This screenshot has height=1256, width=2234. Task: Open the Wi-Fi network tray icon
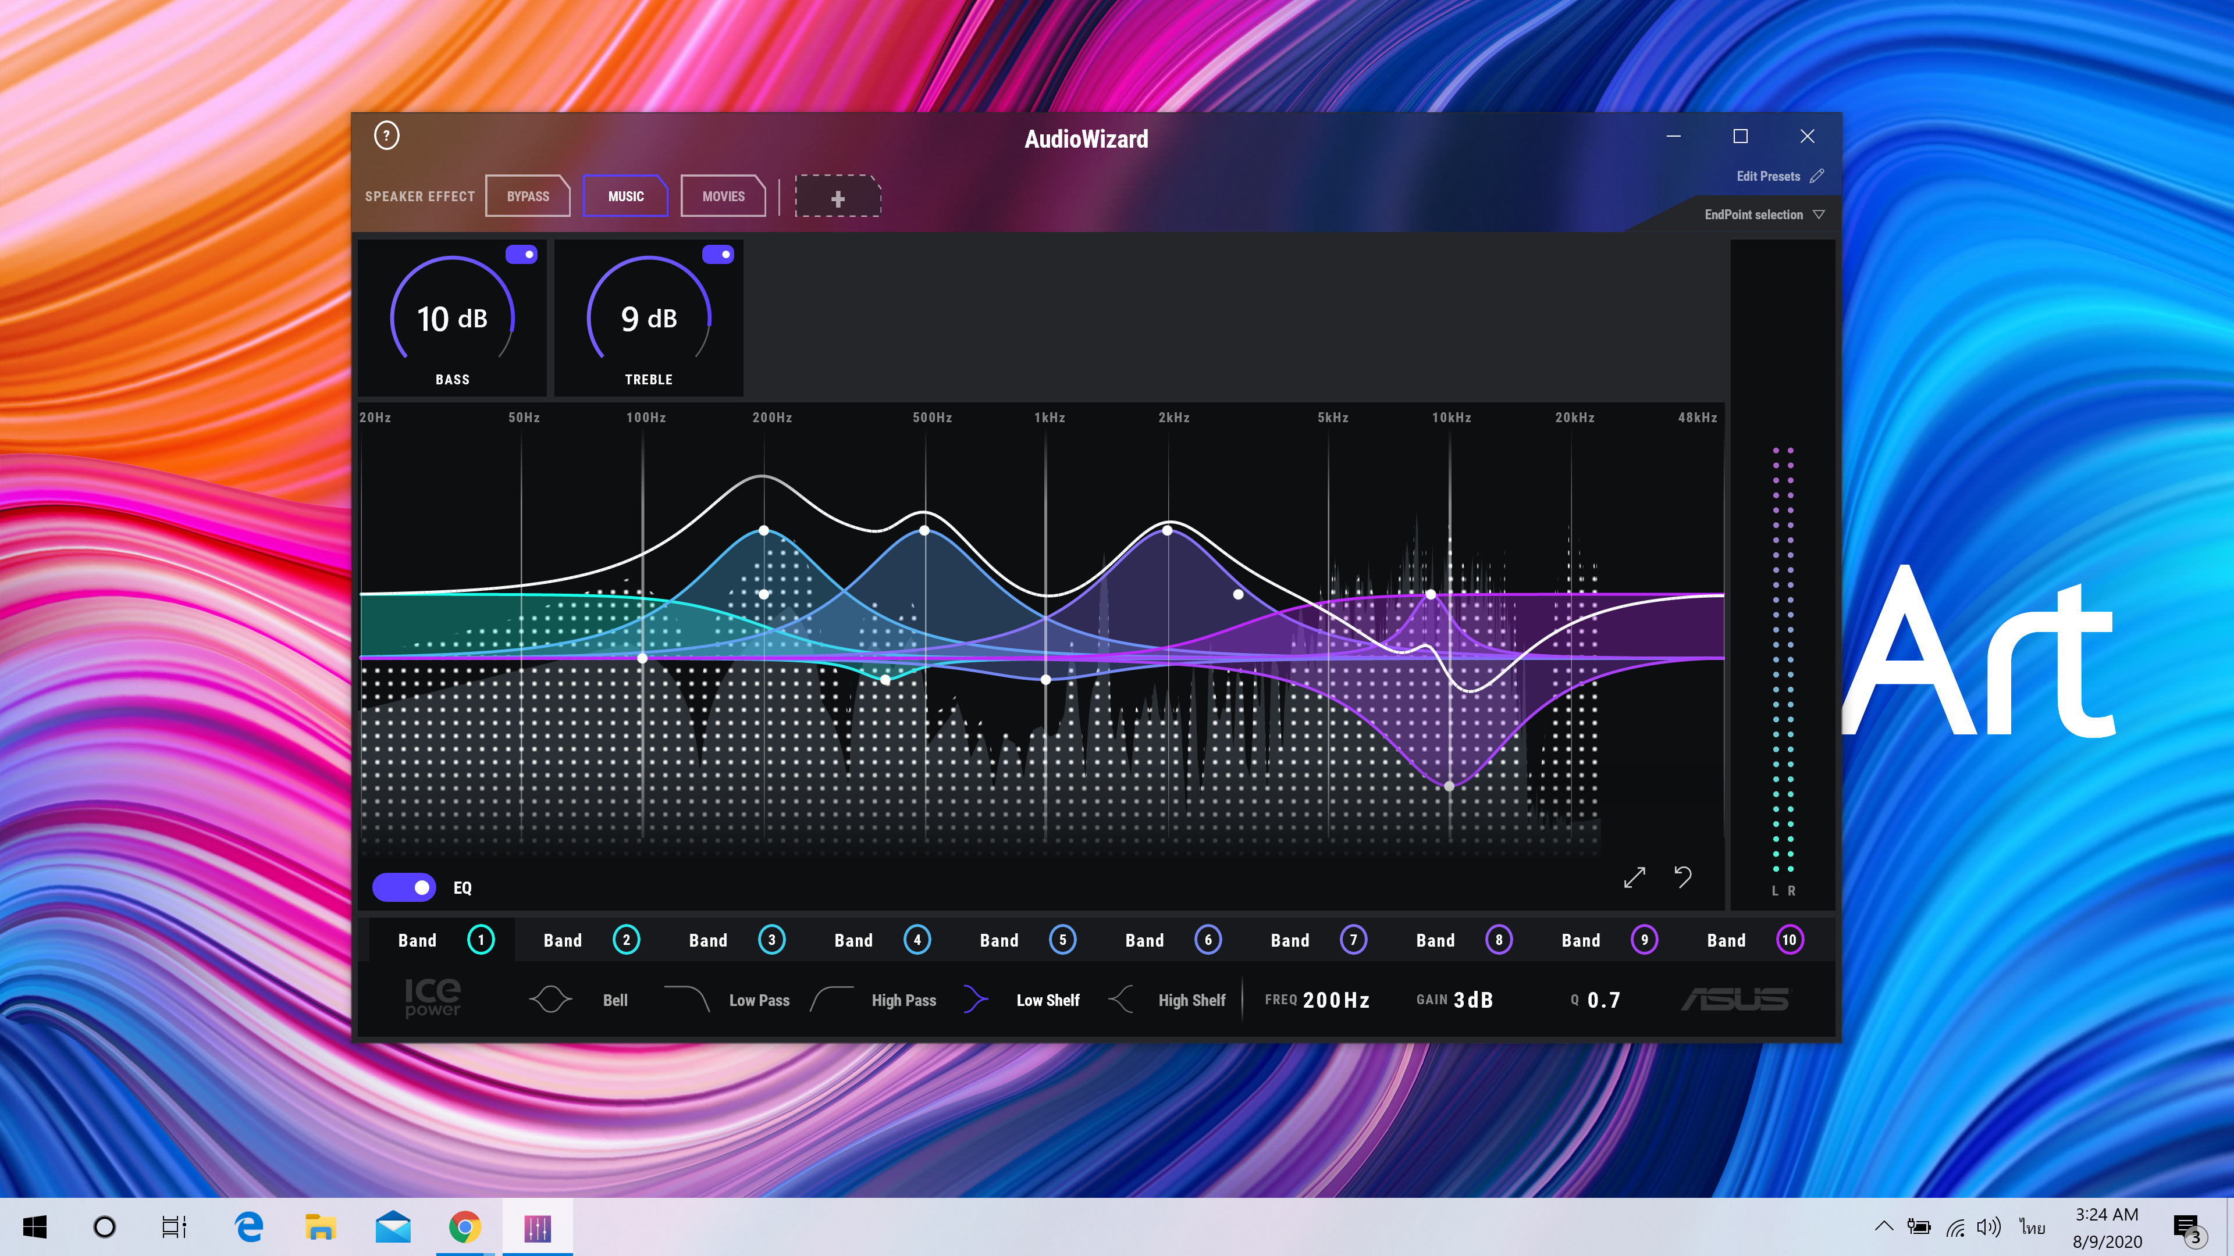tap(1955, 1228)
